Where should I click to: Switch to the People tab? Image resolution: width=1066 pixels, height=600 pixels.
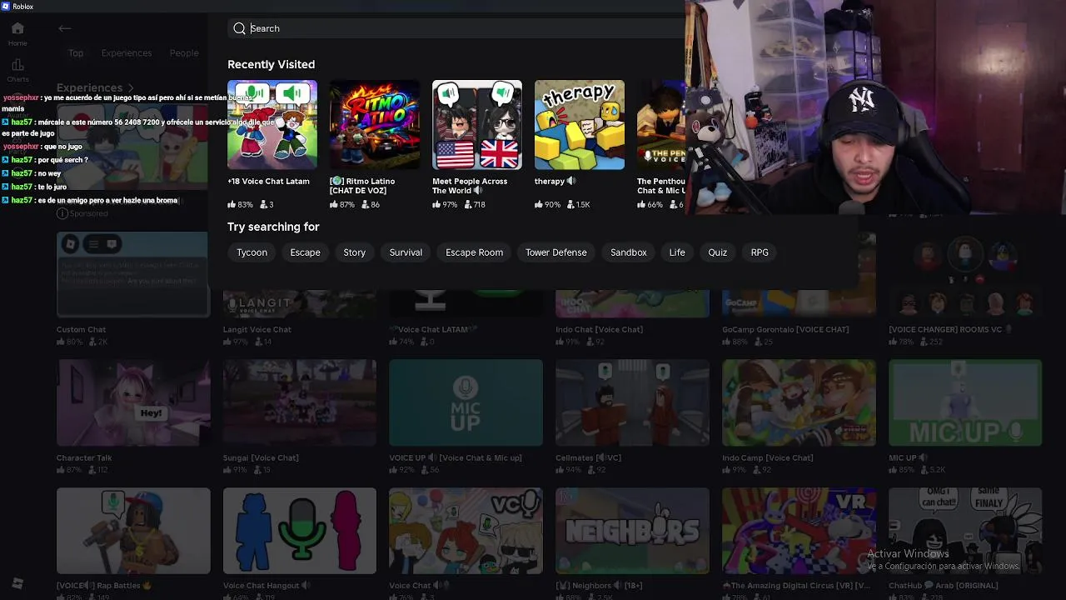coord(184,53)
